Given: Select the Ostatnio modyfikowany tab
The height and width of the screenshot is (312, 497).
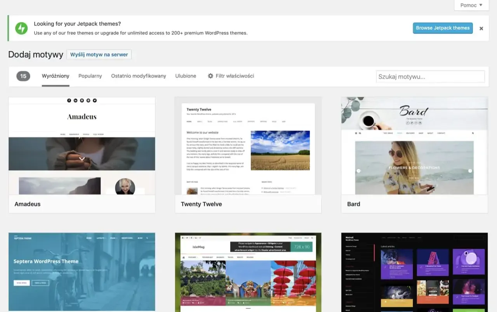Looking at the screenshot, I should pos(139,76).
